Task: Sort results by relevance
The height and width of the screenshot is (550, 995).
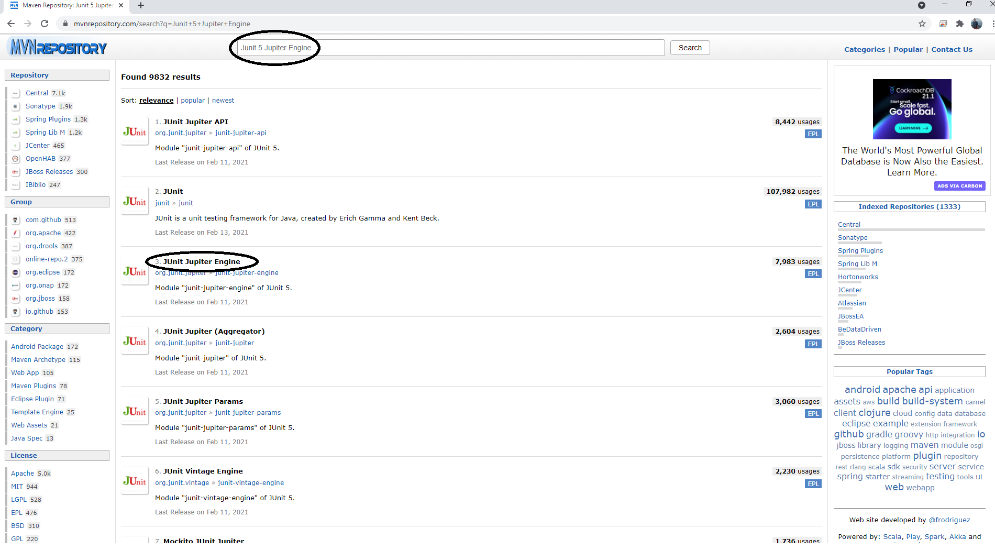Action: 156,101
